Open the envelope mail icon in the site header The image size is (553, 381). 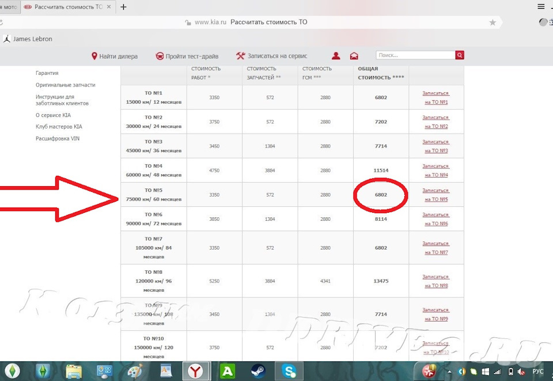(354, 56)
